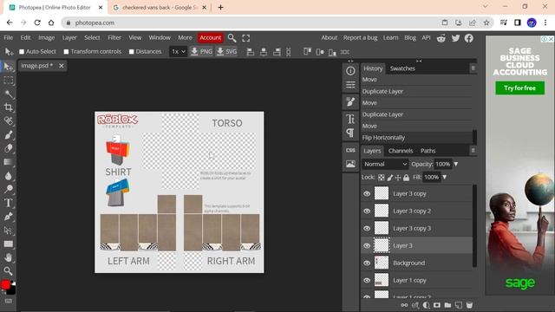Screen dimensions: 555x312
Task: Open the Image menu
Action: [x=46, y=37]
